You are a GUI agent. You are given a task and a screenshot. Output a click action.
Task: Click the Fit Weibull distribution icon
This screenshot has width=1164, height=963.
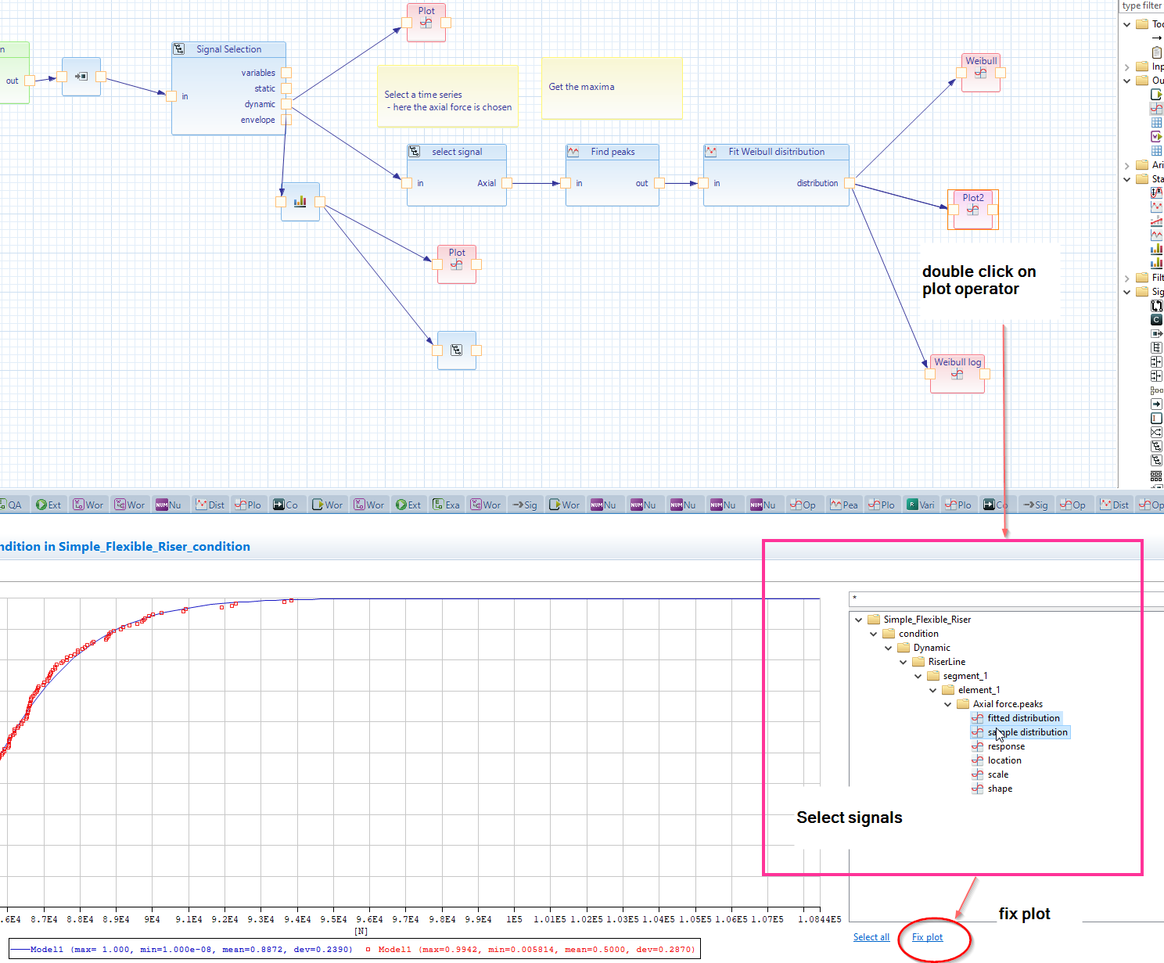click(711, 152)
